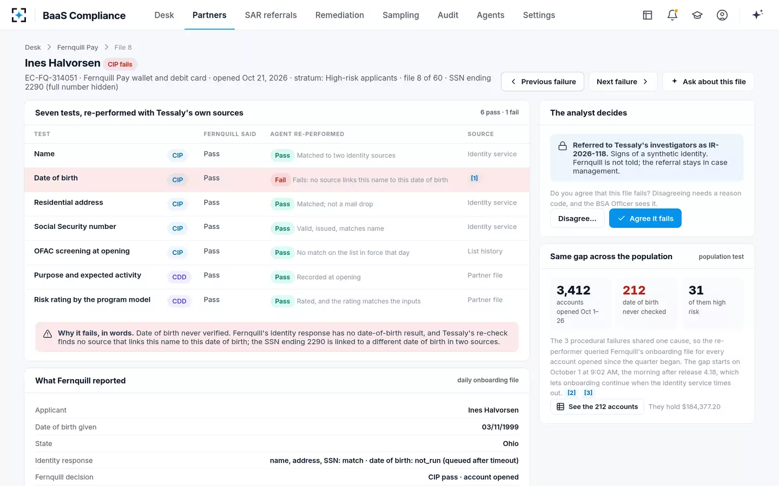Click the AGENT RE-PERFORMED column header

click(x=307, y=134)
